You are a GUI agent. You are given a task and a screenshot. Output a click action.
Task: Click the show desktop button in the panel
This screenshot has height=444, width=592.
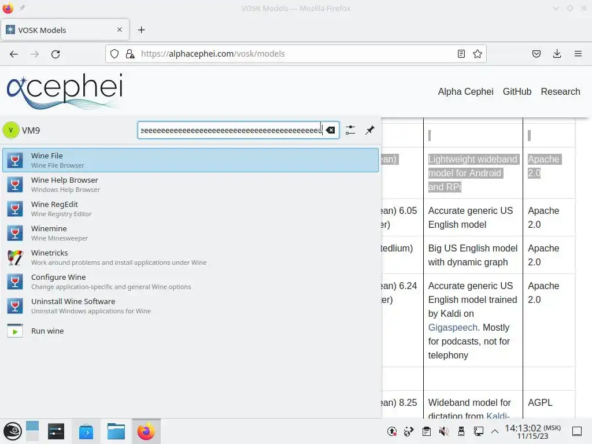pos(577,431)
